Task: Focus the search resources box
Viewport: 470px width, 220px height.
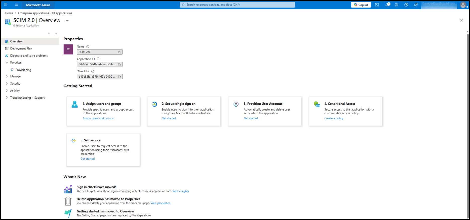Action: coord(237,5)
